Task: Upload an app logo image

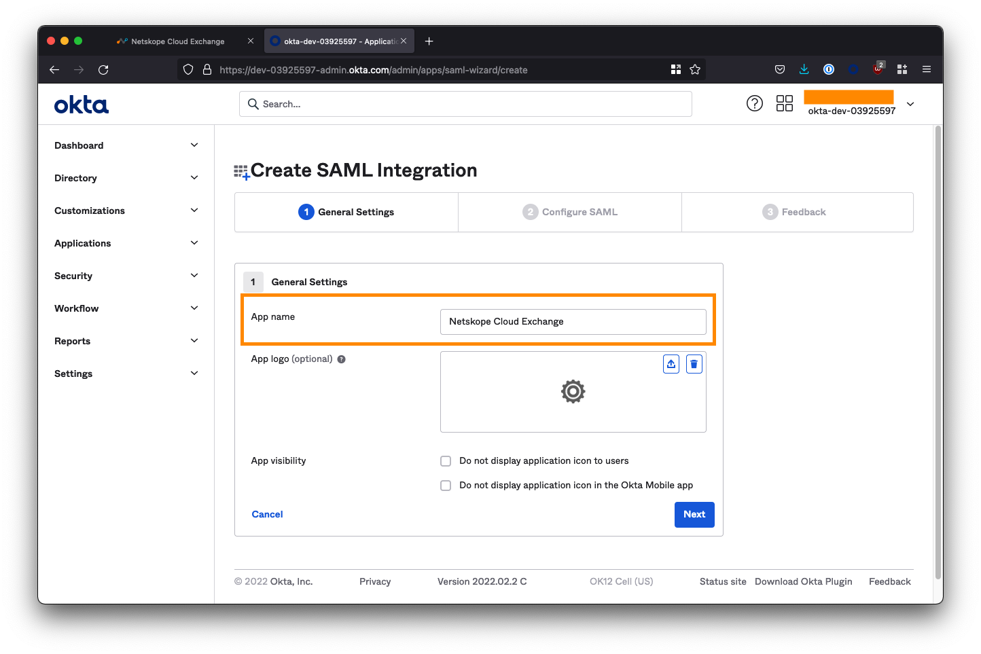Action: point(671,364)
